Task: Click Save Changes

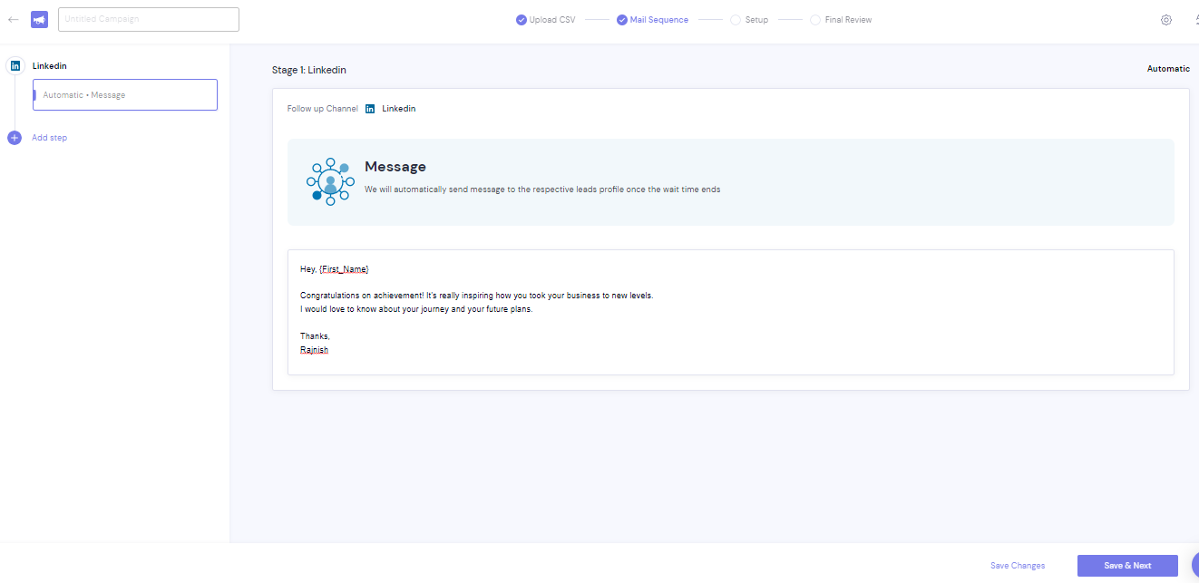Action: (x=1018, y=566)
